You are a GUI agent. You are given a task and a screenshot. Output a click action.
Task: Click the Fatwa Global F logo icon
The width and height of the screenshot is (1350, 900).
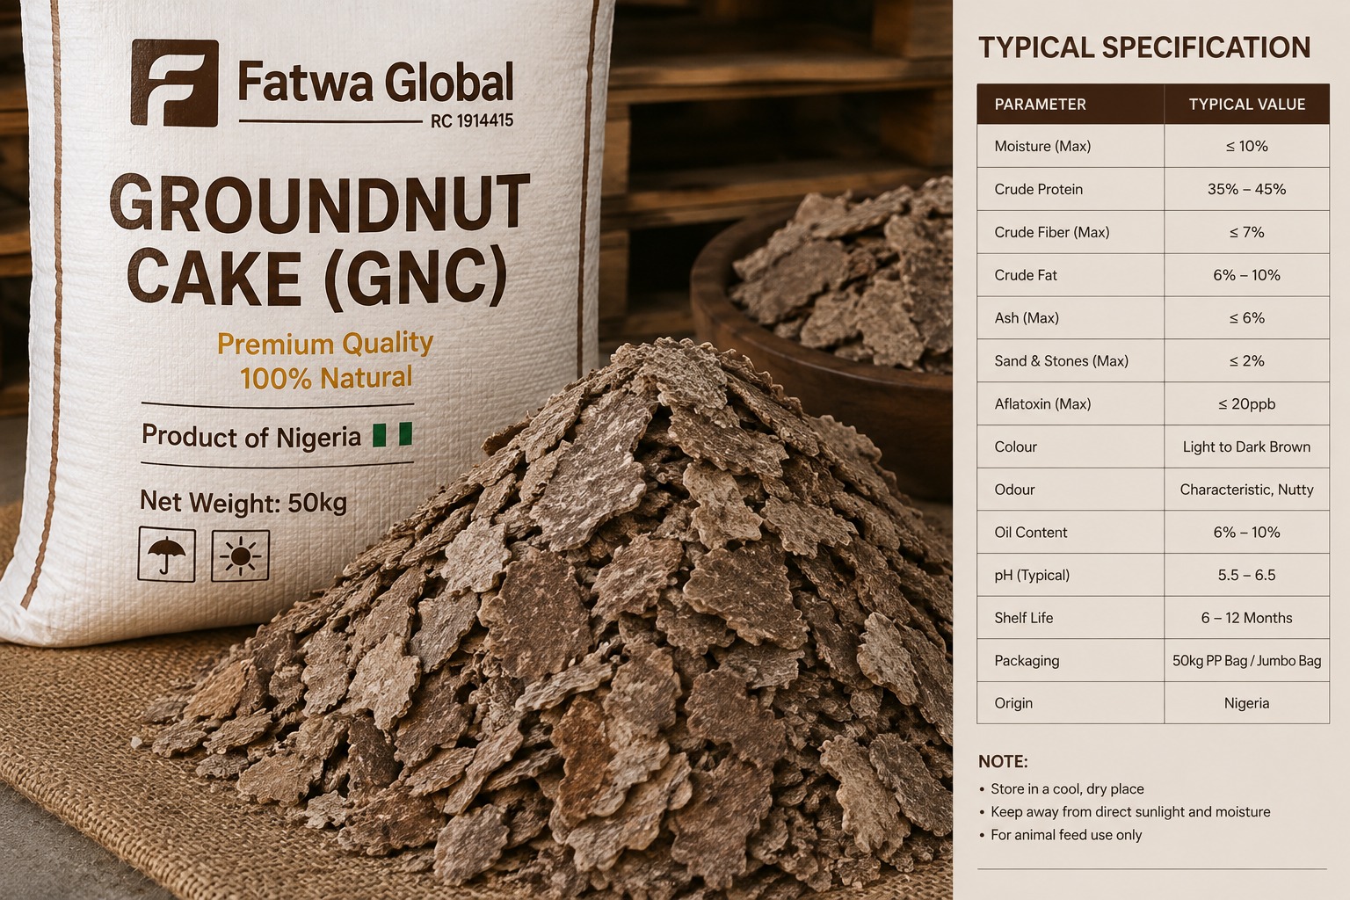click(174, 83)
